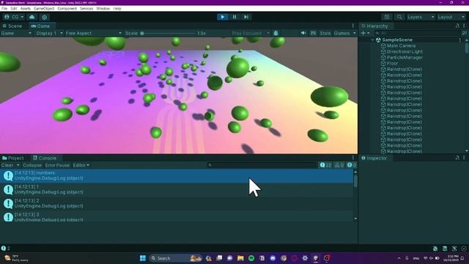This screenshot has width=469, height=264.
Task: Open File Explorer from the taskbar
Action: [x=240, y=258]
